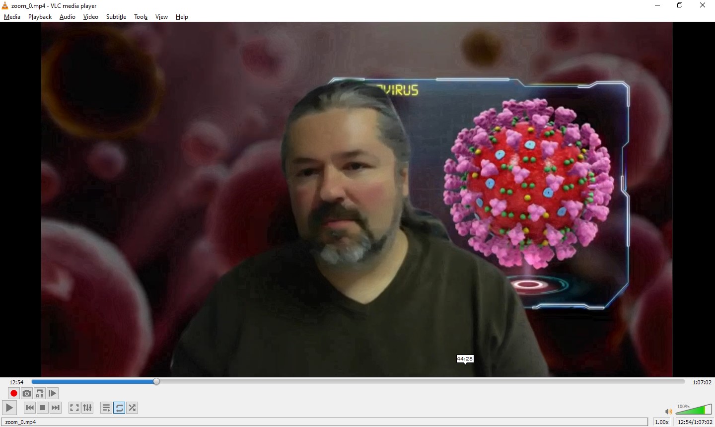Open the Playback menu
The width and height of the screenshot is (715, 427).
pos(40,17)
